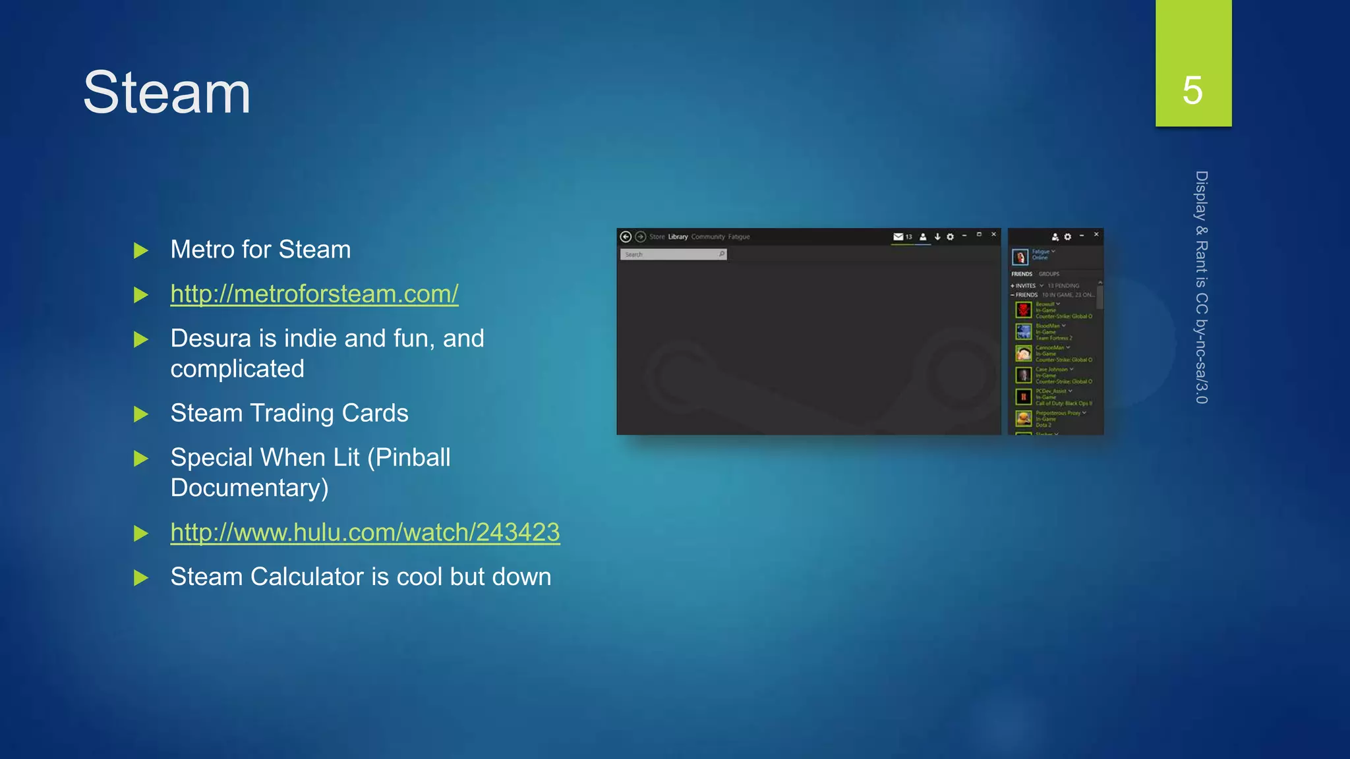
Task: Click add friend icon in friends window
Action: (1055, 237)
